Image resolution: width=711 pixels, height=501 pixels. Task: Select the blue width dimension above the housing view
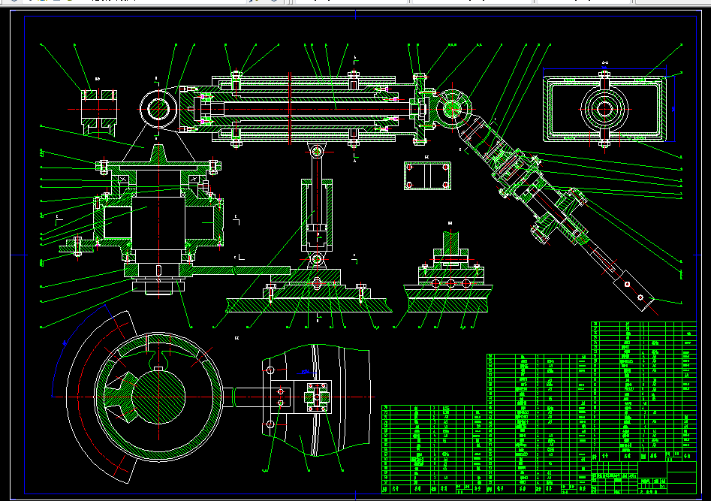604,68
